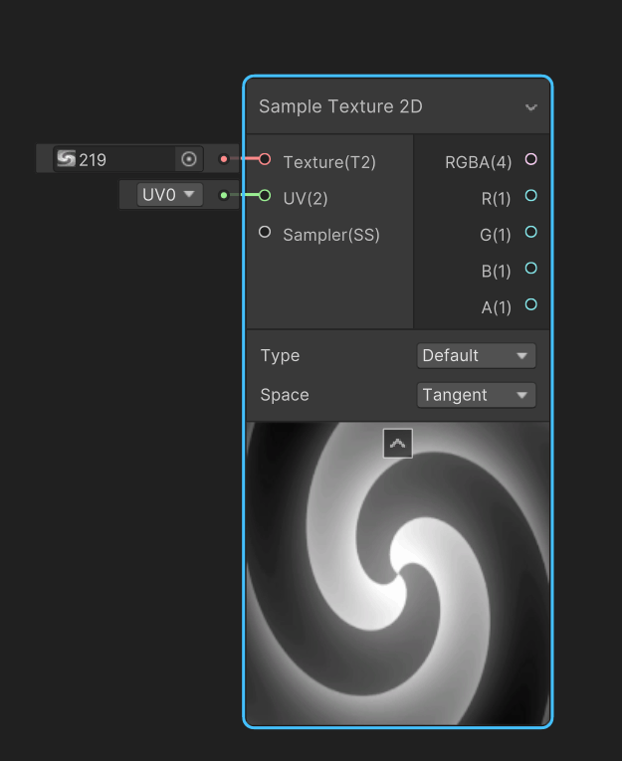This screenshot has width=622, height=761.
Task: Click the Sampler(SS) input port
Action: tap(265, 232)
